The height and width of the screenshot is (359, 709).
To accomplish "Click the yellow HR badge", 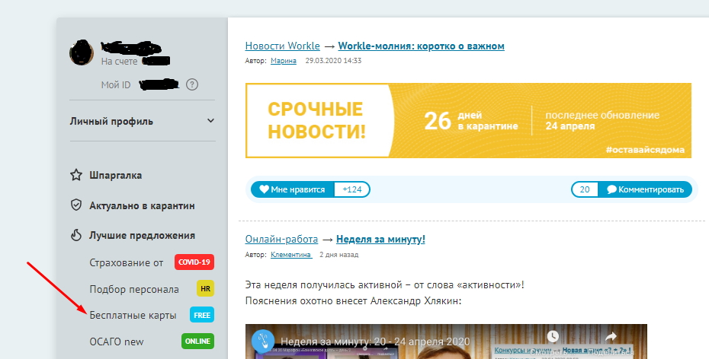I will 205,288.
